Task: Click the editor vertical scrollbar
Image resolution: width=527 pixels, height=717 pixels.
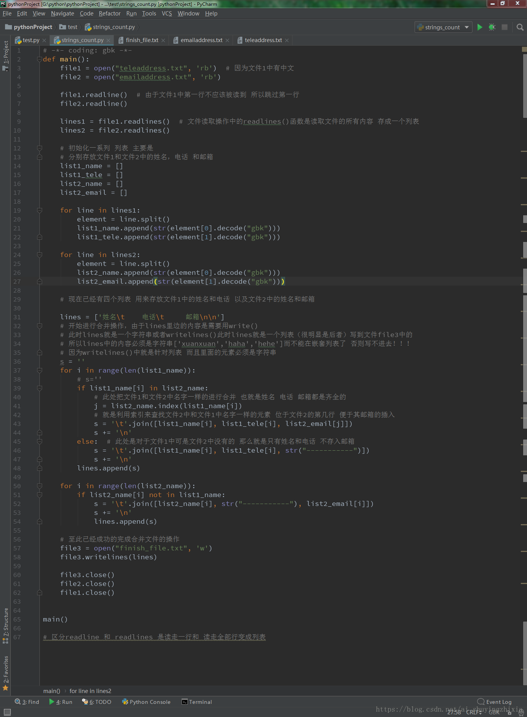Action: 525,85
